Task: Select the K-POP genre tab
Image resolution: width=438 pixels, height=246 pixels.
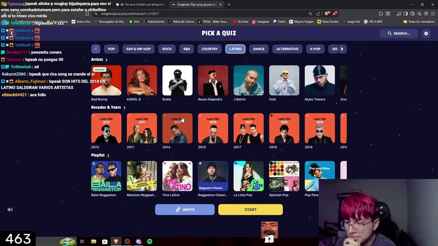Action: 315,49
